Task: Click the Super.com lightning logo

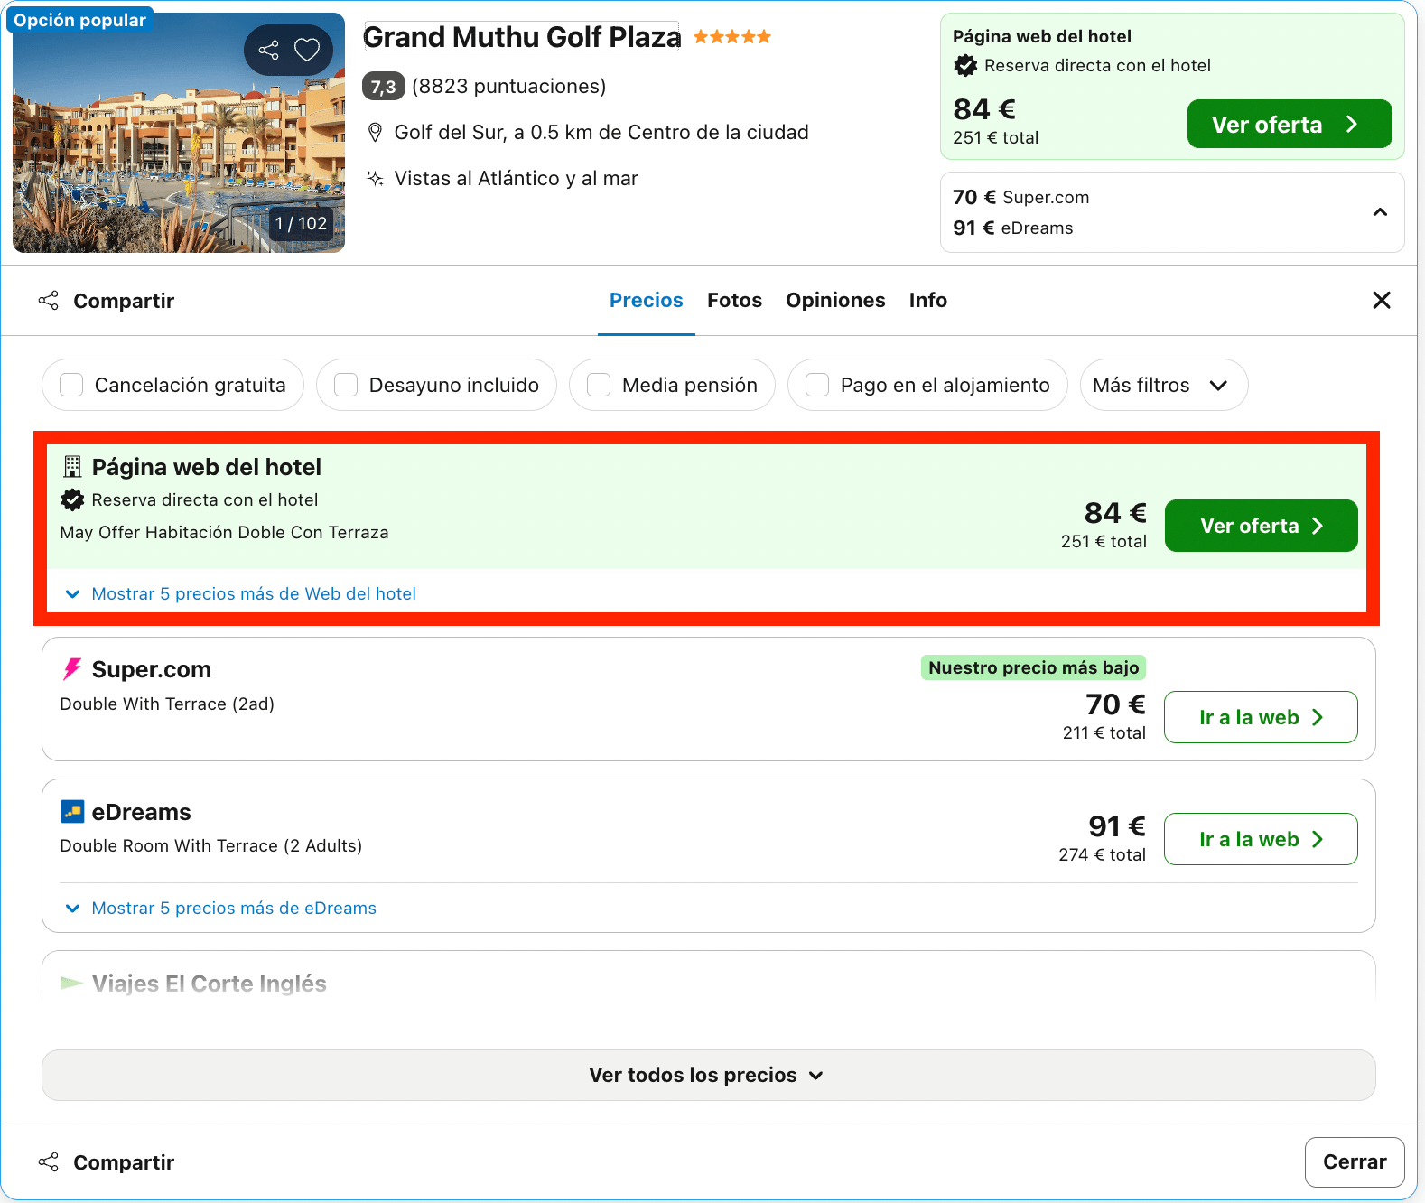Action: coord(71,669)
